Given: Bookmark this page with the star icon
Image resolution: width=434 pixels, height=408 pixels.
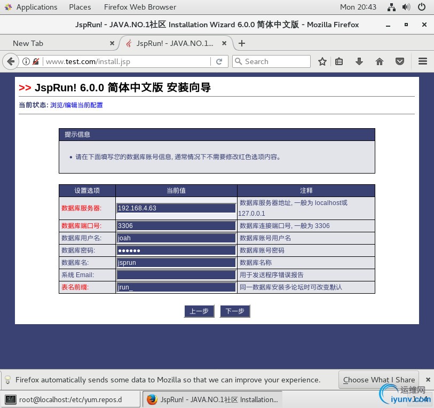Looking at the screenshot, I should pos(322,61).
